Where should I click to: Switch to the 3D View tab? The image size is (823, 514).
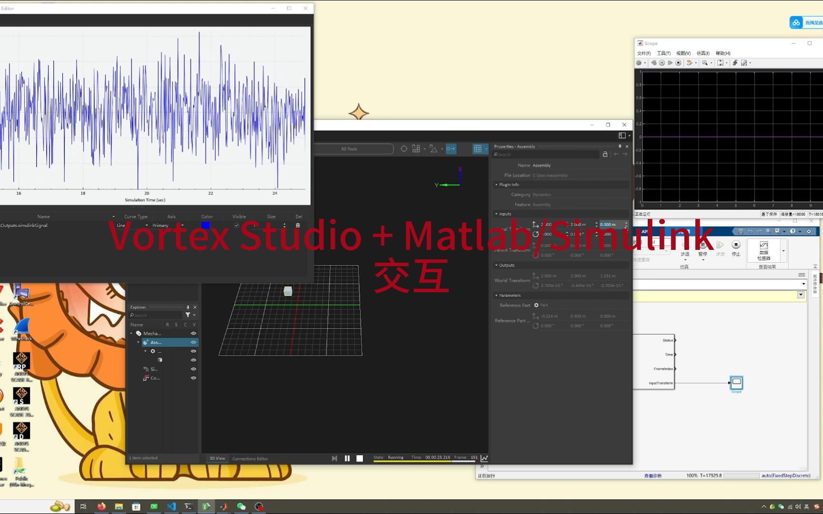coord(217,459)
